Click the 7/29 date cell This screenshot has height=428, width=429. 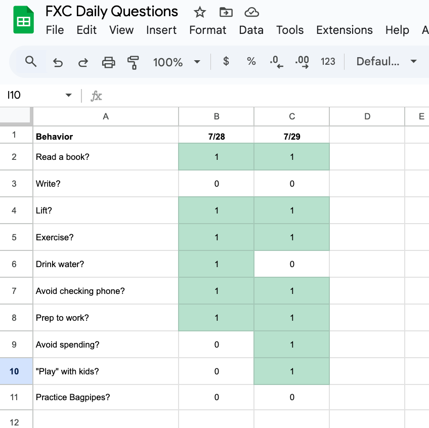tap(292, 135)
